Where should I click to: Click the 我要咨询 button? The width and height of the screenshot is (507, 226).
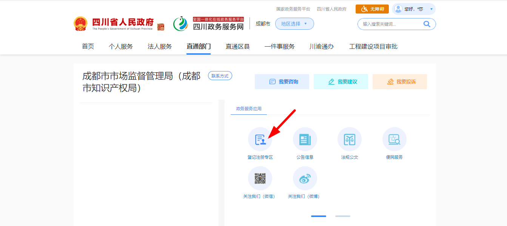(282, 82)
